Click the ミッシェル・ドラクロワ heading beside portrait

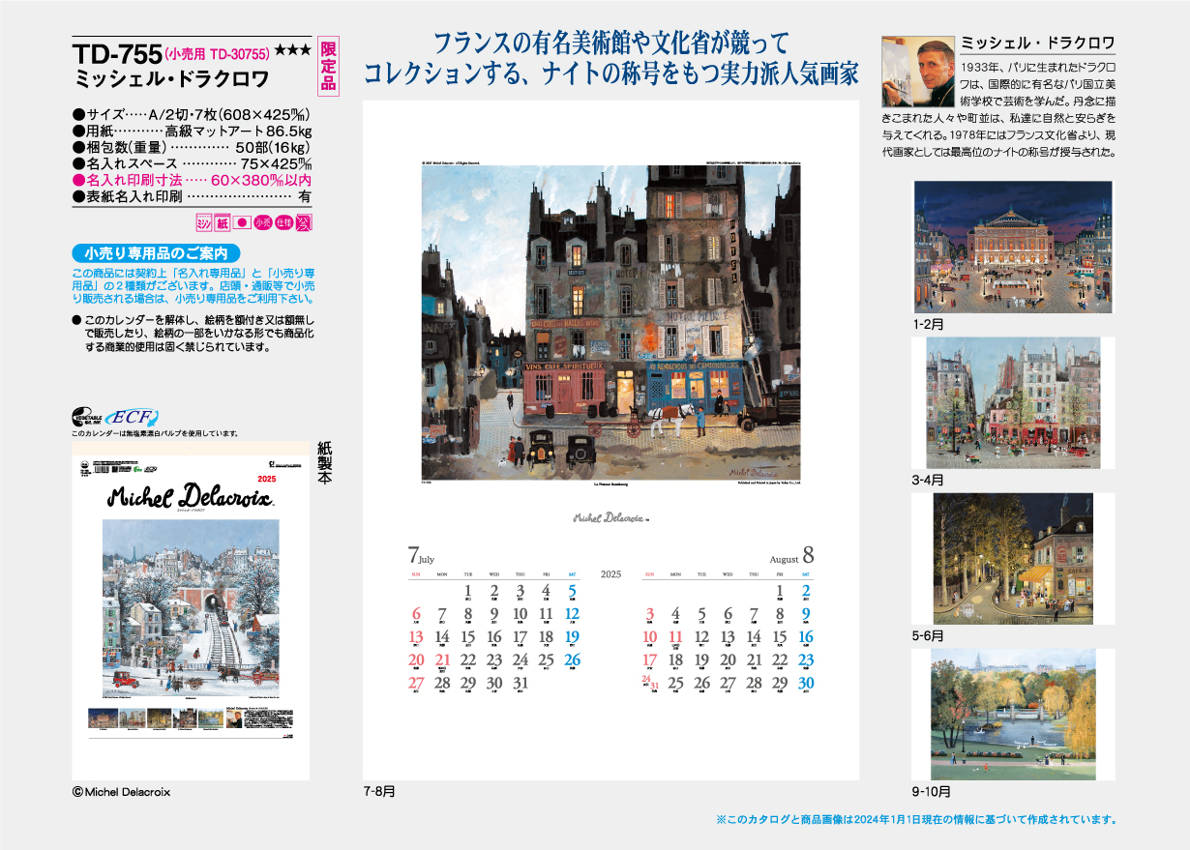pyautogui.click(x=1036, y=44)
